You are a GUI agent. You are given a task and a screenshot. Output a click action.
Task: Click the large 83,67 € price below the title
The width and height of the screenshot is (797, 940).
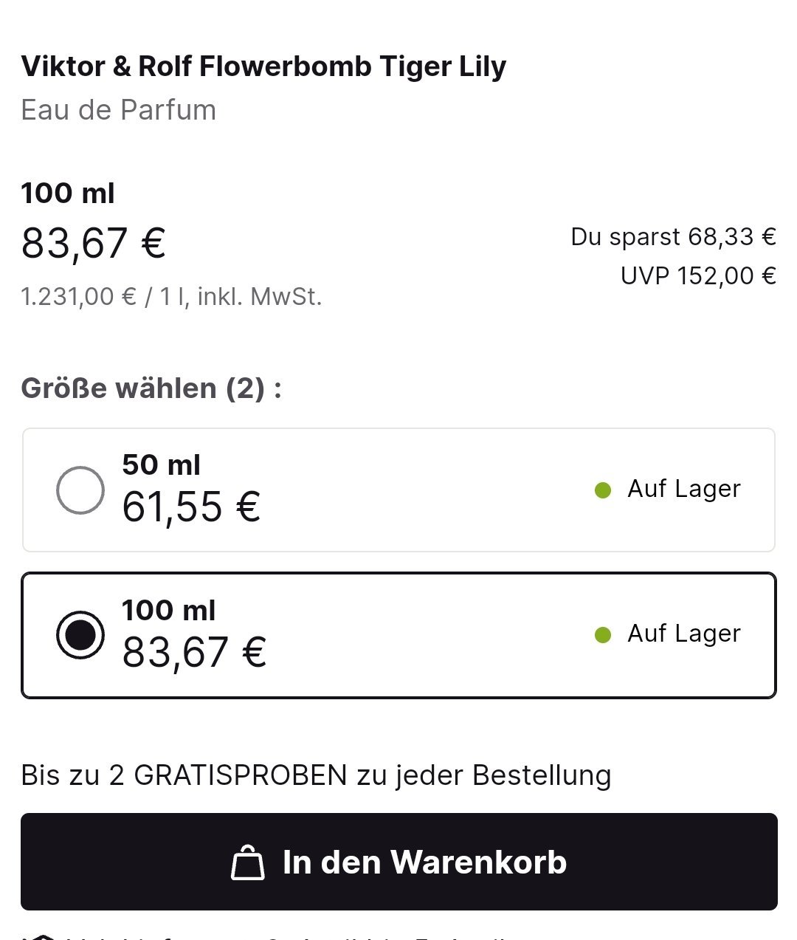(94, 243)
